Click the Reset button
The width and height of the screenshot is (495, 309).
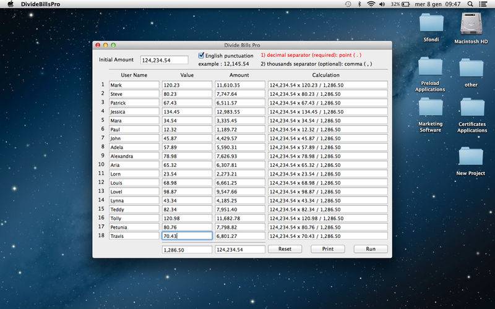(x=285, y=249)
